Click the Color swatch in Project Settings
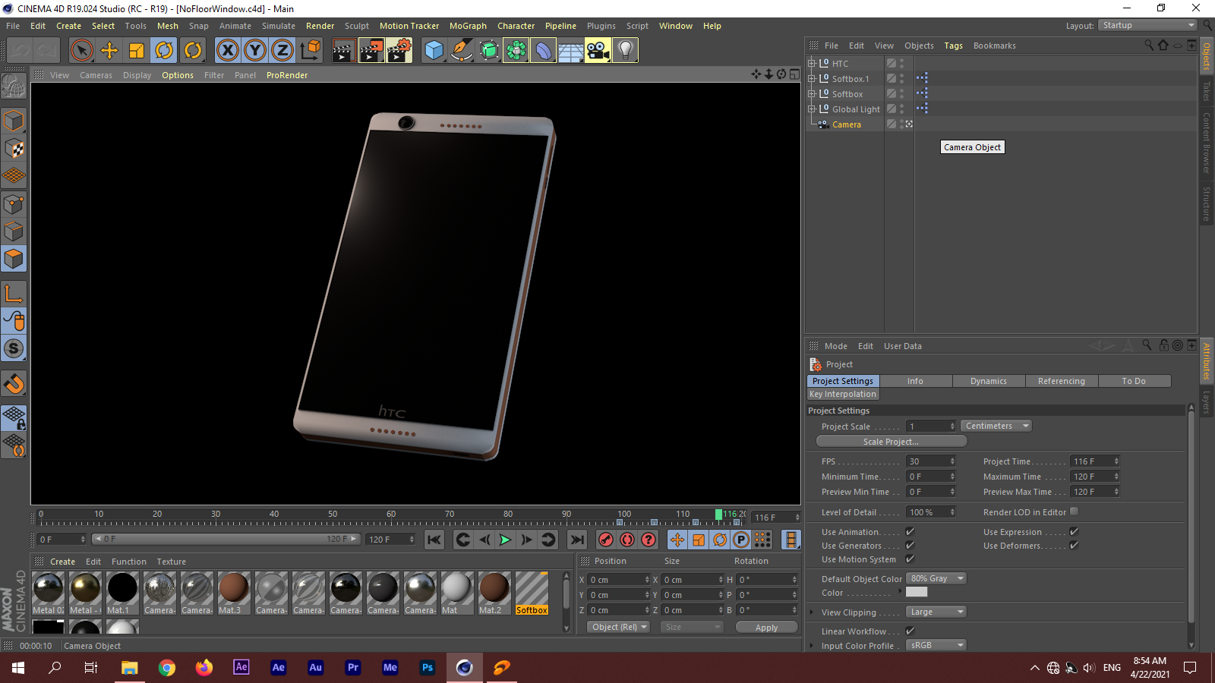 (917, 592)
